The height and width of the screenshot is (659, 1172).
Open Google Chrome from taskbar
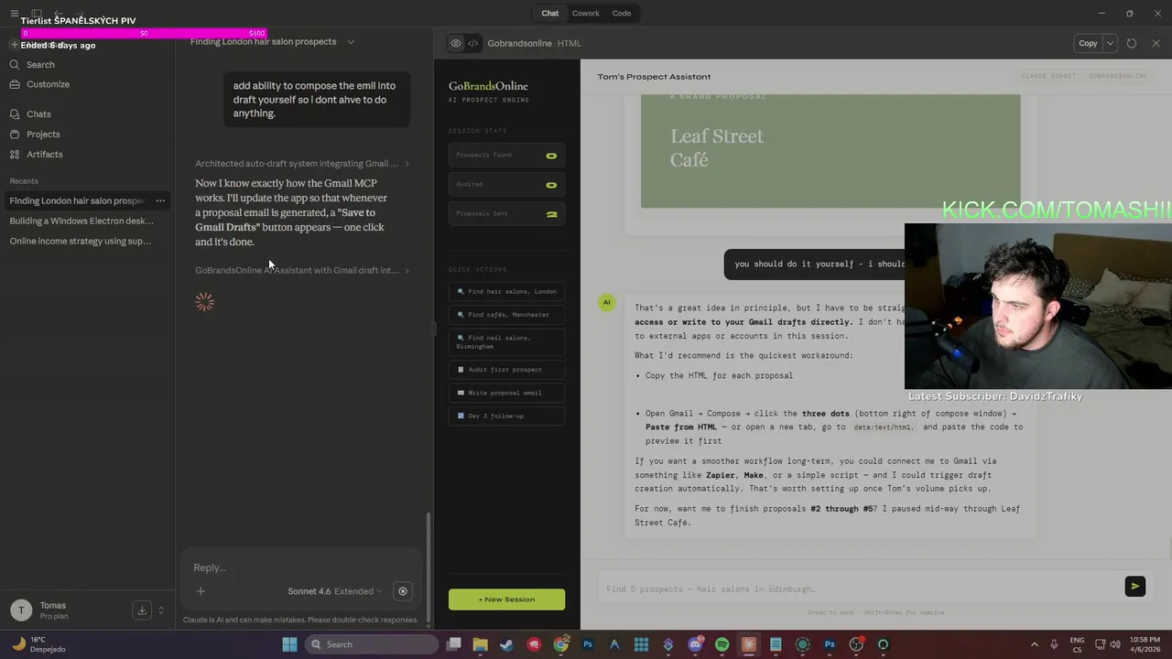[x=560, y=644]
